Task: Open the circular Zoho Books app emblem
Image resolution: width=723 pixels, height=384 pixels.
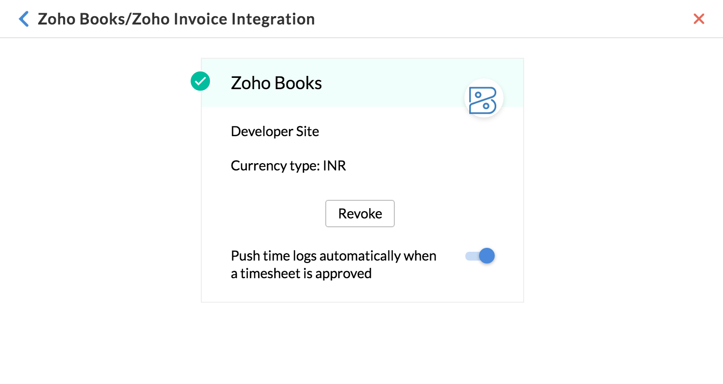Action: (x=483, y=98)
